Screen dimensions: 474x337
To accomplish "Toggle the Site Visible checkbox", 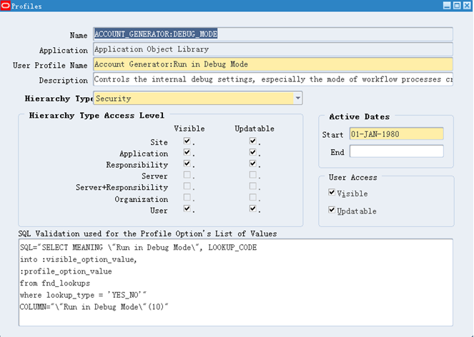I will [187, 141].
